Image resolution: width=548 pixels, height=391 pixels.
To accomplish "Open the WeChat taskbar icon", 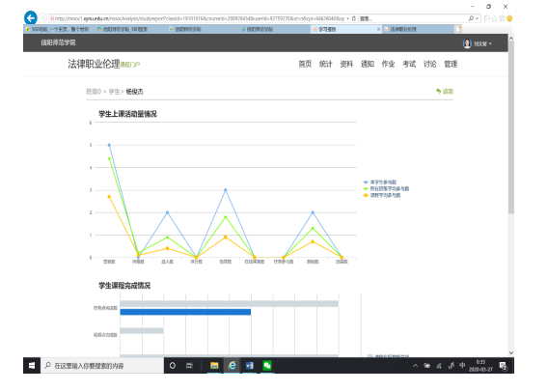I will (267, 366).
